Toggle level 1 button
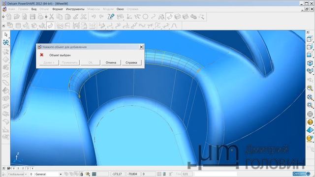The height and width of the screenshot is (177, 315). 19,168
